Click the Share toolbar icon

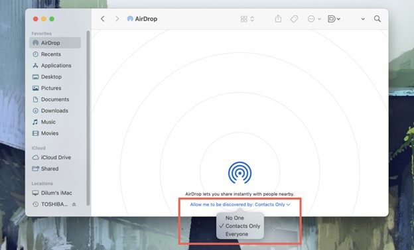tap(278, 19)
